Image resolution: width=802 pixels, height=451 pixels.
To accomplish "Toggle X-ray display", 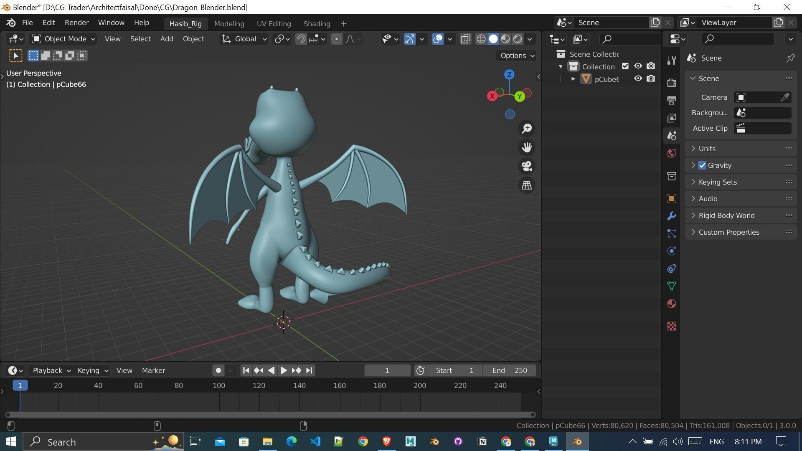I will [x=465, y=39].
